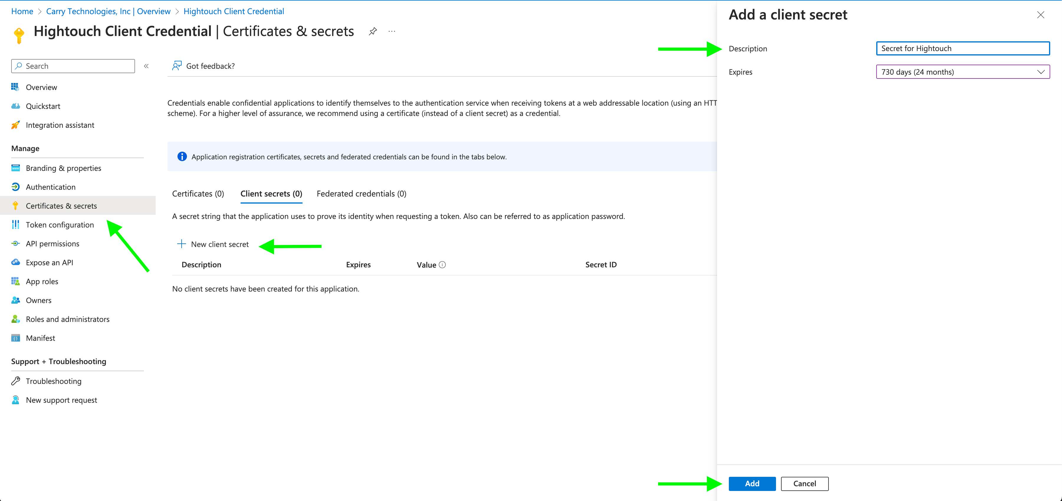Select the Client secrets (0) tab
Screen dimensions: 1062x501
pyautogui.click(x=271, y=194)
